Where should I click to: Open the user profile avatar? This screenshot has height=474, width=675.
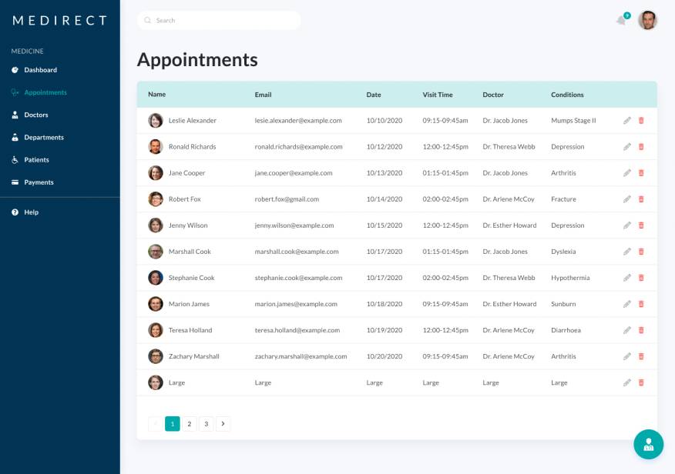coord(647,20)
